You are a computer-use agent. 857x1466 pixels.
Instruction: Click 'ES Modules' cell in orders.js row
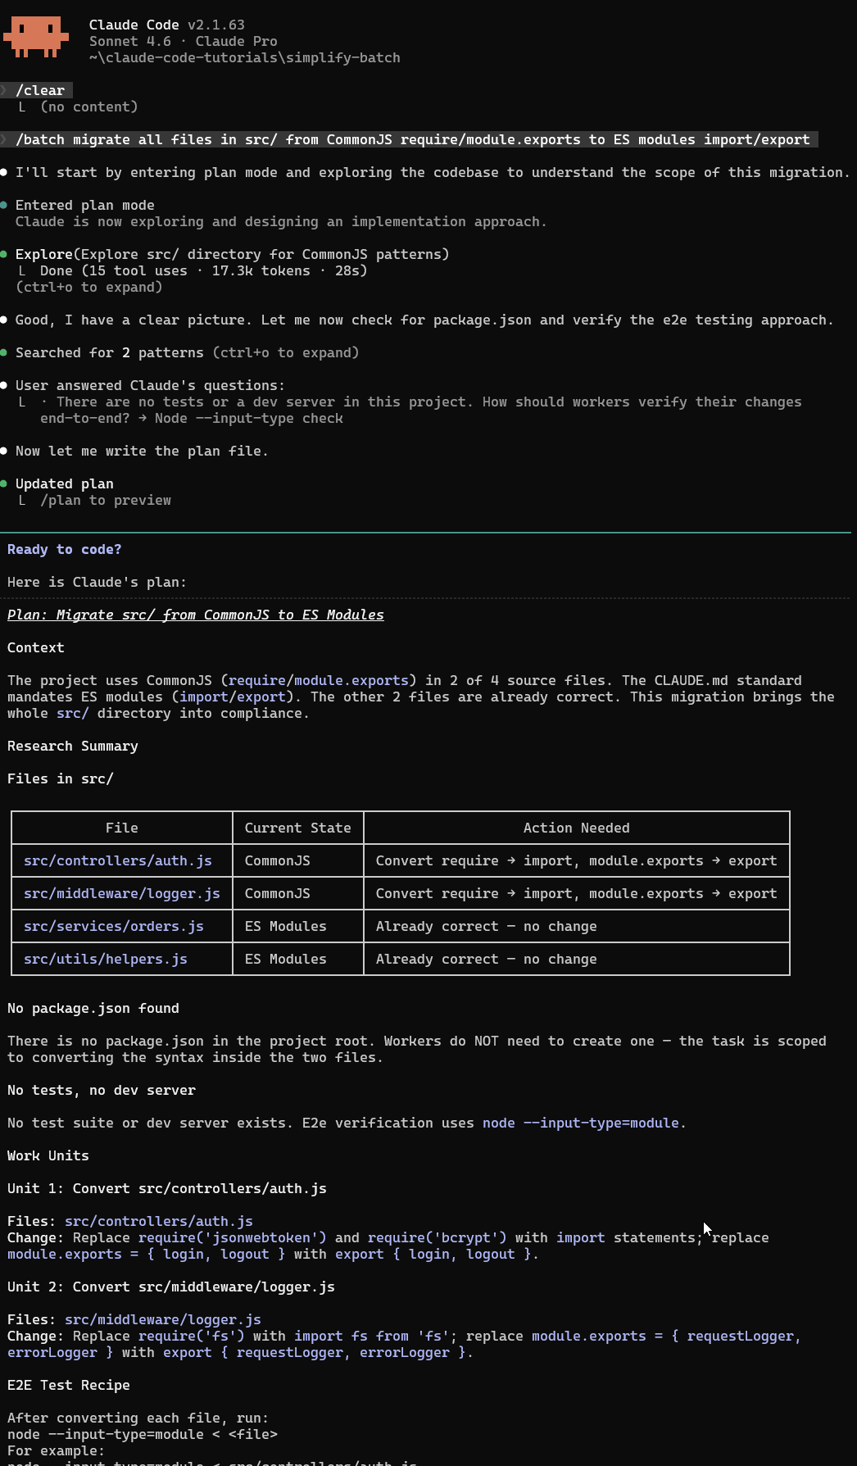point(285,926)
